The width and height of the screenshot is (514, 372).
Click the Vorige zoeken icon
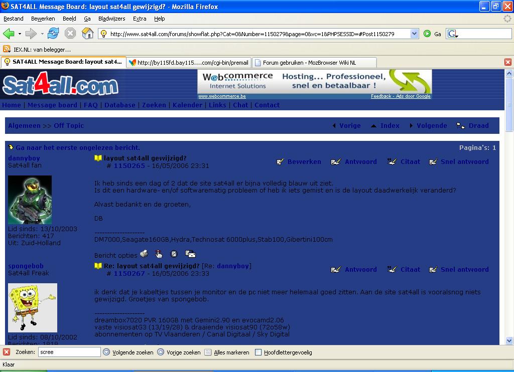pos(160,352)
